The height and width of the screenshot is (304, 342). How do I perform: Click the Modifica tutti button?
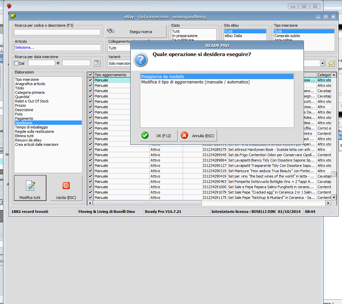click(30, 188)
